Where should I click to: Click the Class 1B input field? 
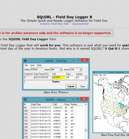pyautogui.click(x=70, y=77)
